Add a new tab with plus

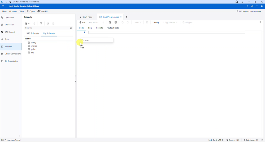tap(126, 17)
